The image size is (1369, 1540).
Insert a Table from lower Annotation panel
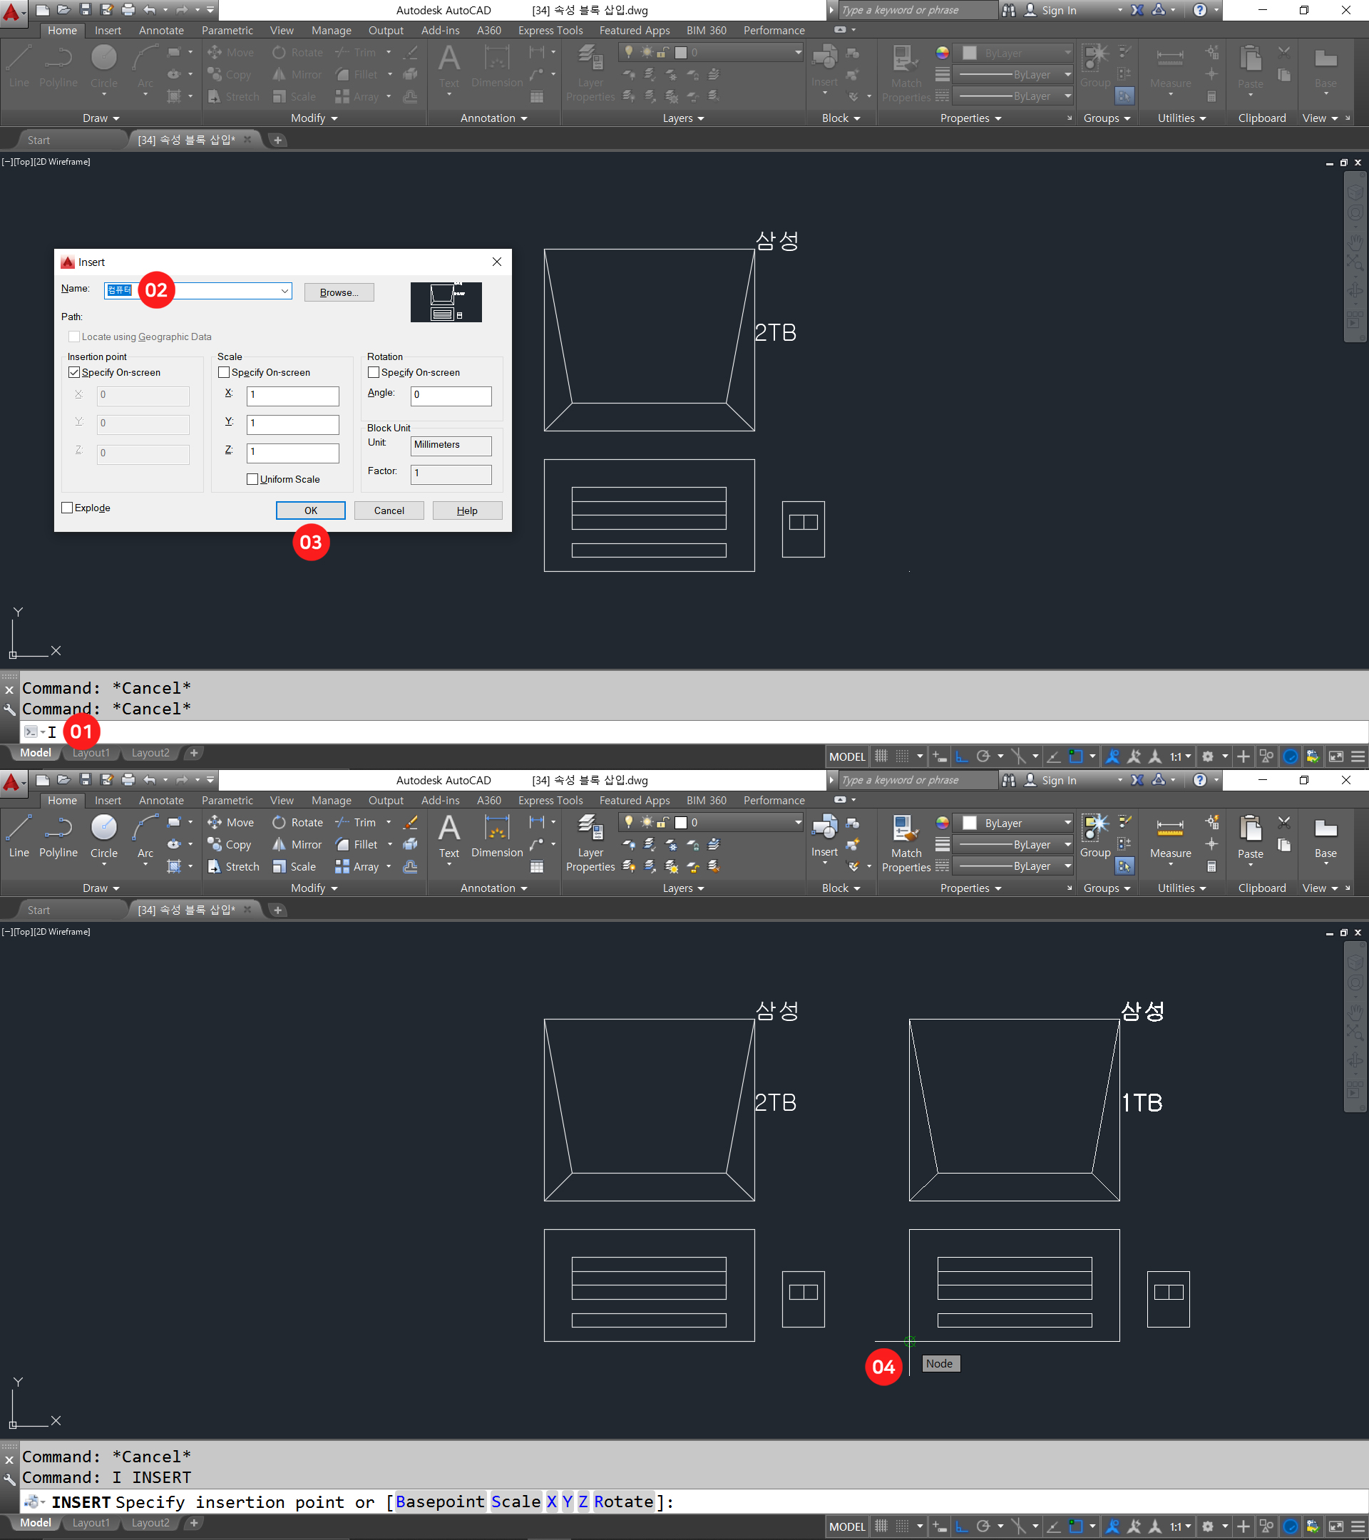[537, 866]
